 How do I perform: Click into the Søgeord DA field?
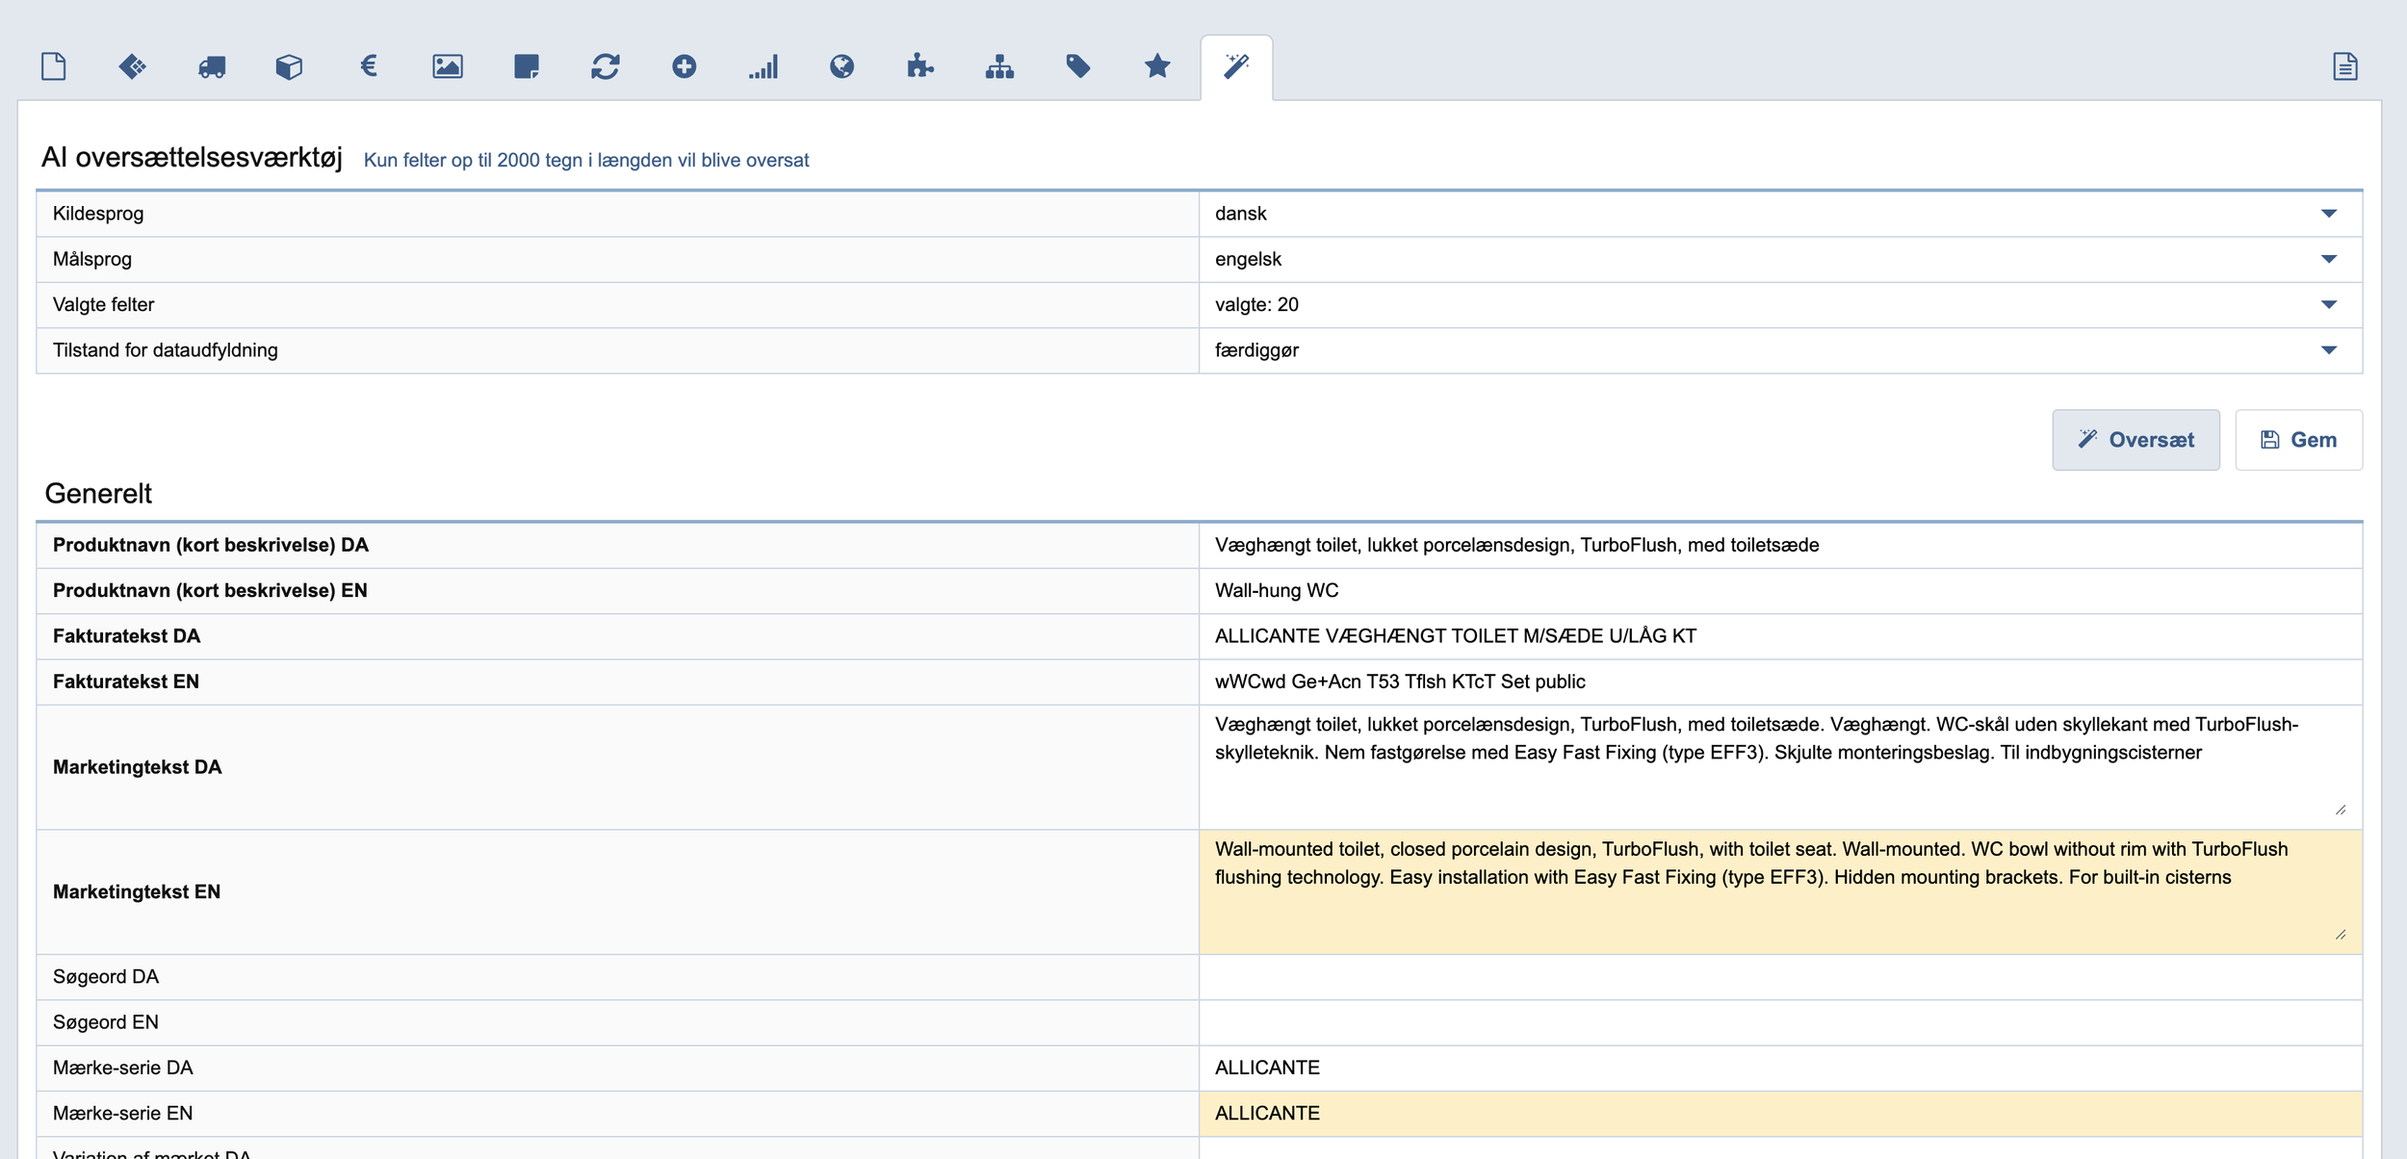point(1779,977)
